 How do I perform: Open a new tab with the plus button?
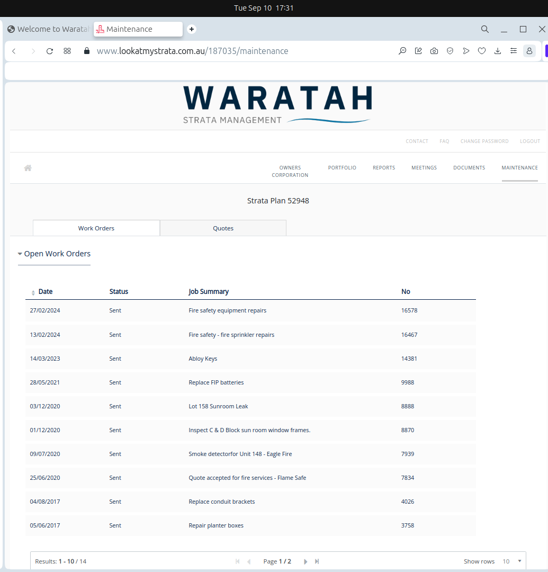click(192, 29)
